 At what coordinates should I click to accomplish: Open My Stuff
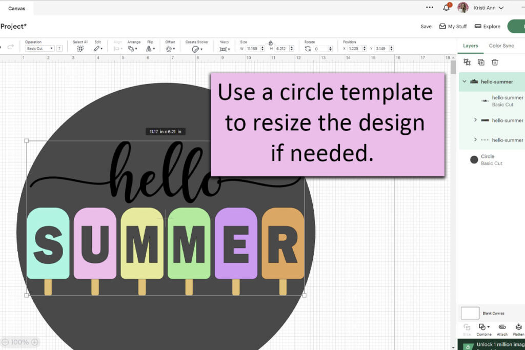click(453, 27)
